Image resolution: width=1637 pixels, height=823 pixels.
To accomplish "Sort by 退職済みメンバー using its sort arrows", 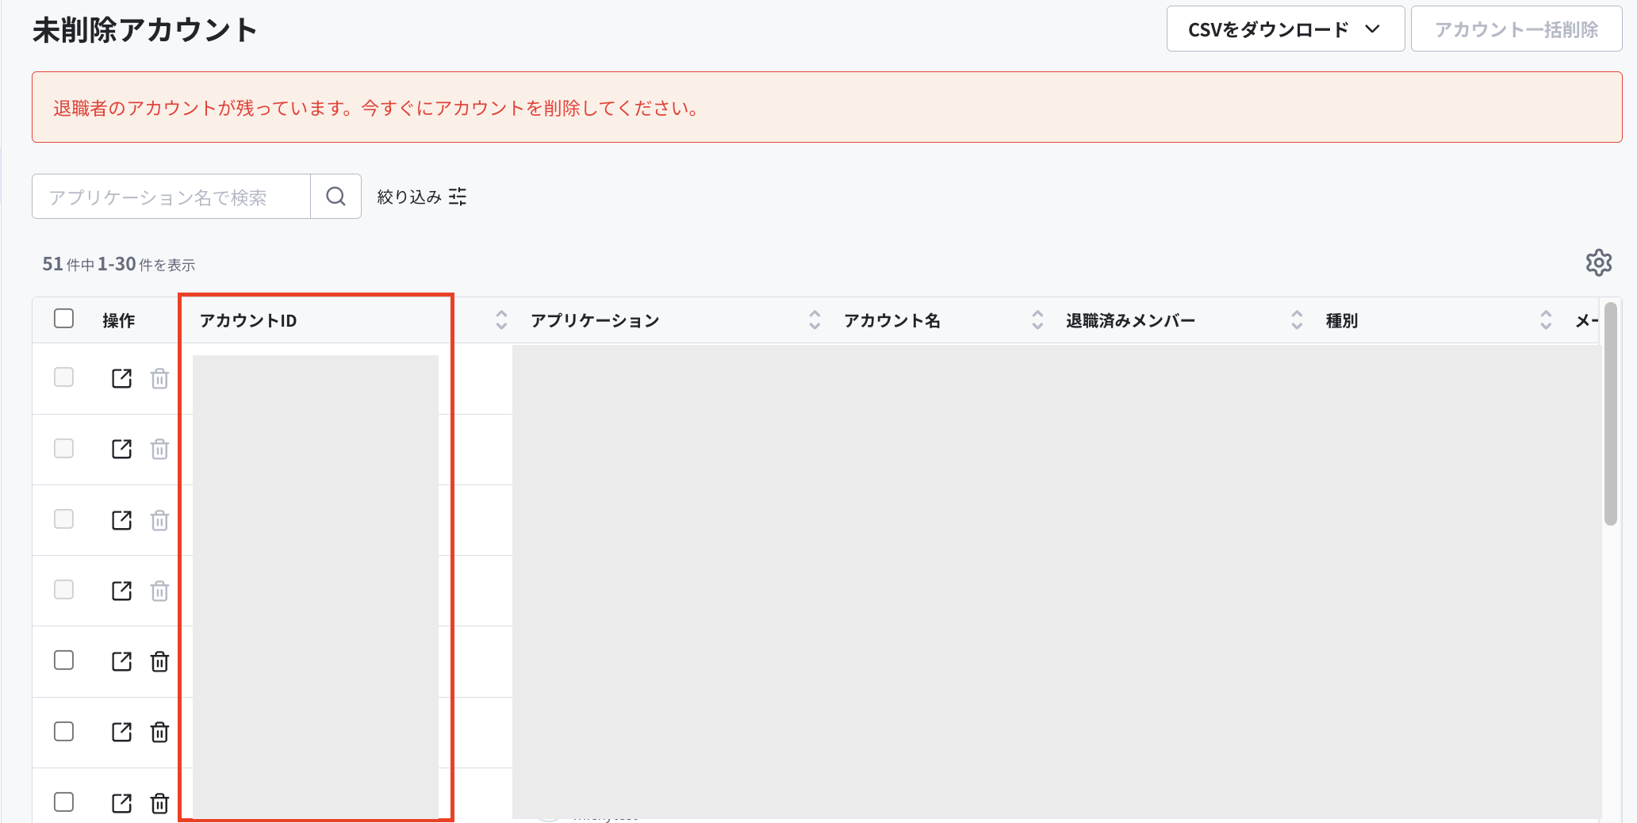I will coord(1297,320).
